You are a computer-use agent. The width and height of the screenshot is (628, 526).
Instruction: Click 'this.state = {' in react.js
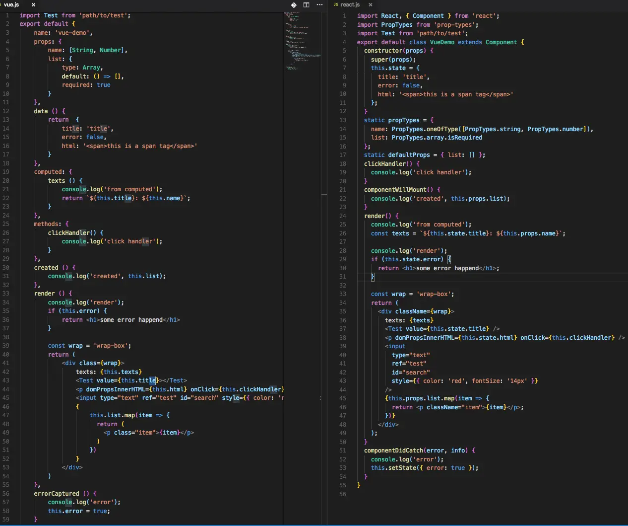(x=395, y=68)
